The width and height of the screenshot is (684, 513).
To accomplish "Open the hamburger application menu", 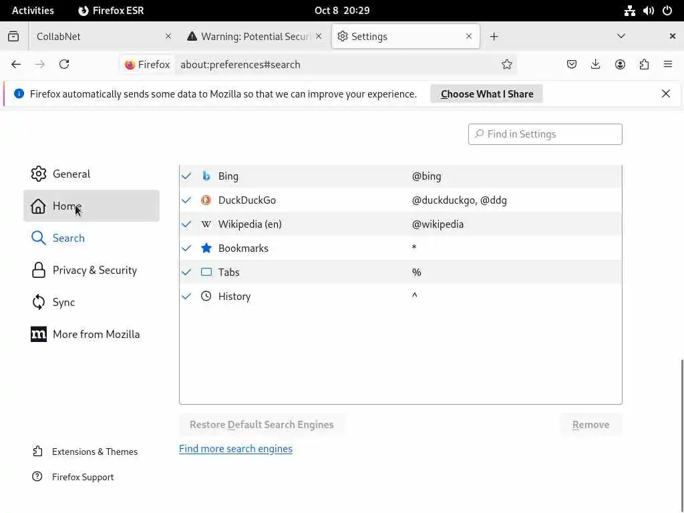I will click(x=668, y=64).
